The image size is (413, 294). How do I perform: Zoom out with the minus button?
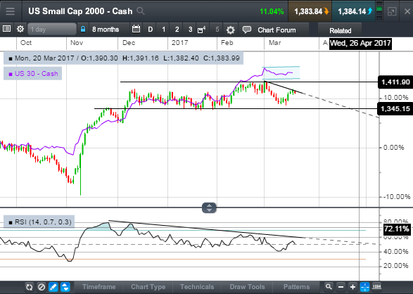point(341,287)
